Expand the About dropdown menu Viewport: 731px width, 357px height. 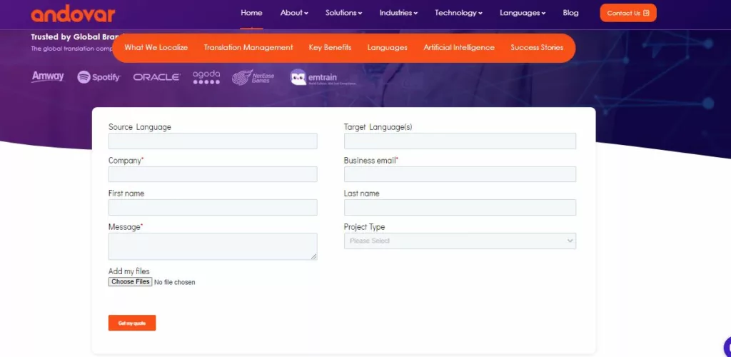[x=294, y=13]
